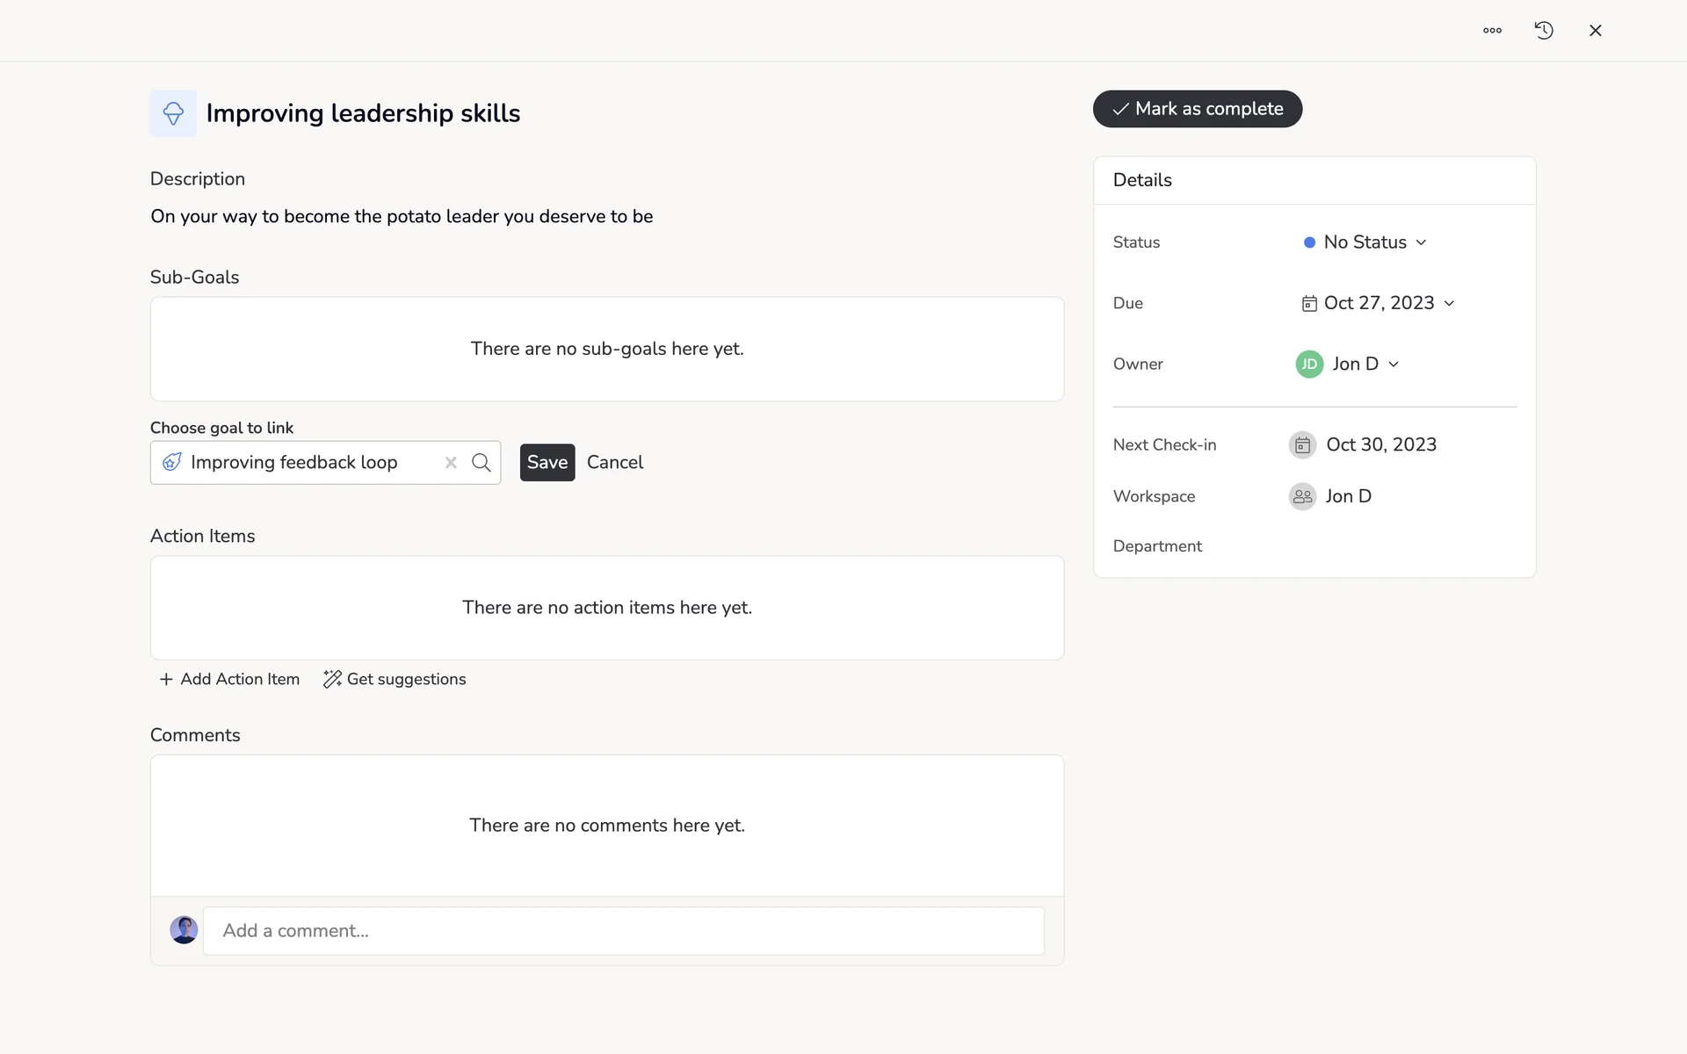1687x1054 pixels.
Task: Clear the selected goal with the X icon
Action: (x=451, y=463)
